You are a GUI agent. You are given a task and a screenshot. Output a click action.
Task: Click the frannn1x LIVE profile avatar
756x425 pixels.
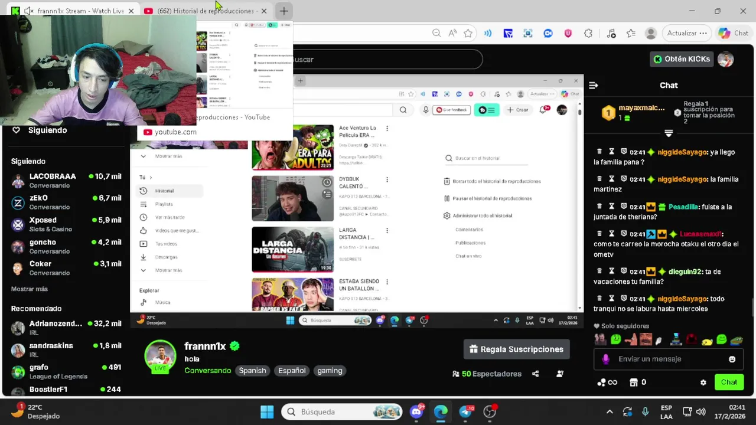(x=160, y=356)
